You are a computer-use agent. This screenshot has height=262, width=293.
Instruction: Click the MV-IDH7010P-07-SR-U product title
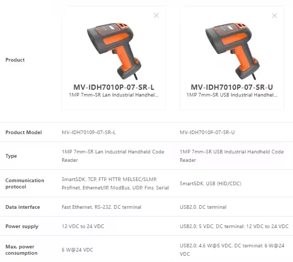click(x=232, y=87)
